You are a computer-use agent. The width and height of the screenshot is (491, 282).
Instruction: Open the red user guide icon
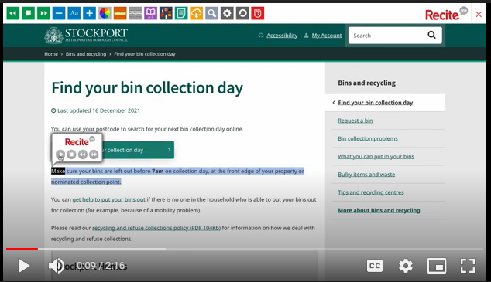(258, 13)
